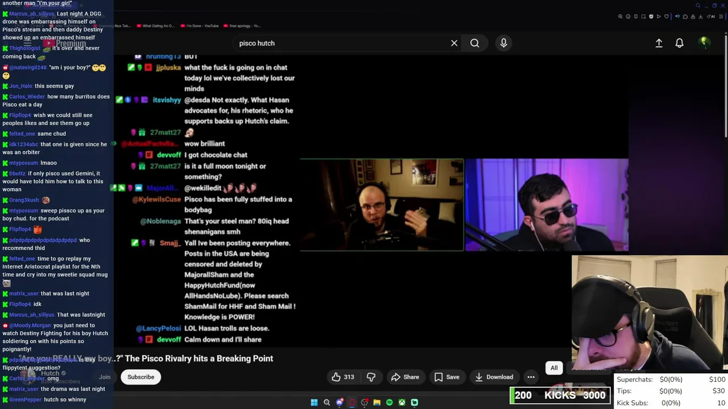Click the video title 'The Pisco Rivalry hits a Breaking Point'

pyautogui.click(x=199, y=358)
